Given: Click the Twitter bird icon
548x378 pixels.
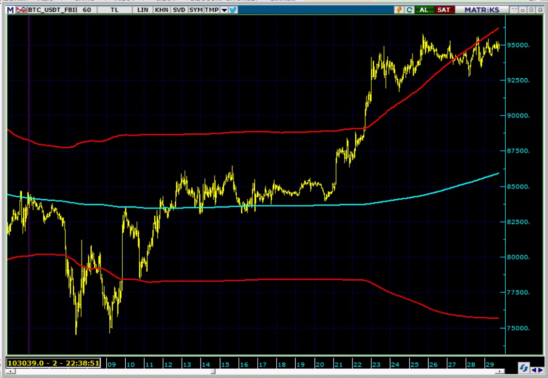Looking at the screenshot, I should (233, 10).
